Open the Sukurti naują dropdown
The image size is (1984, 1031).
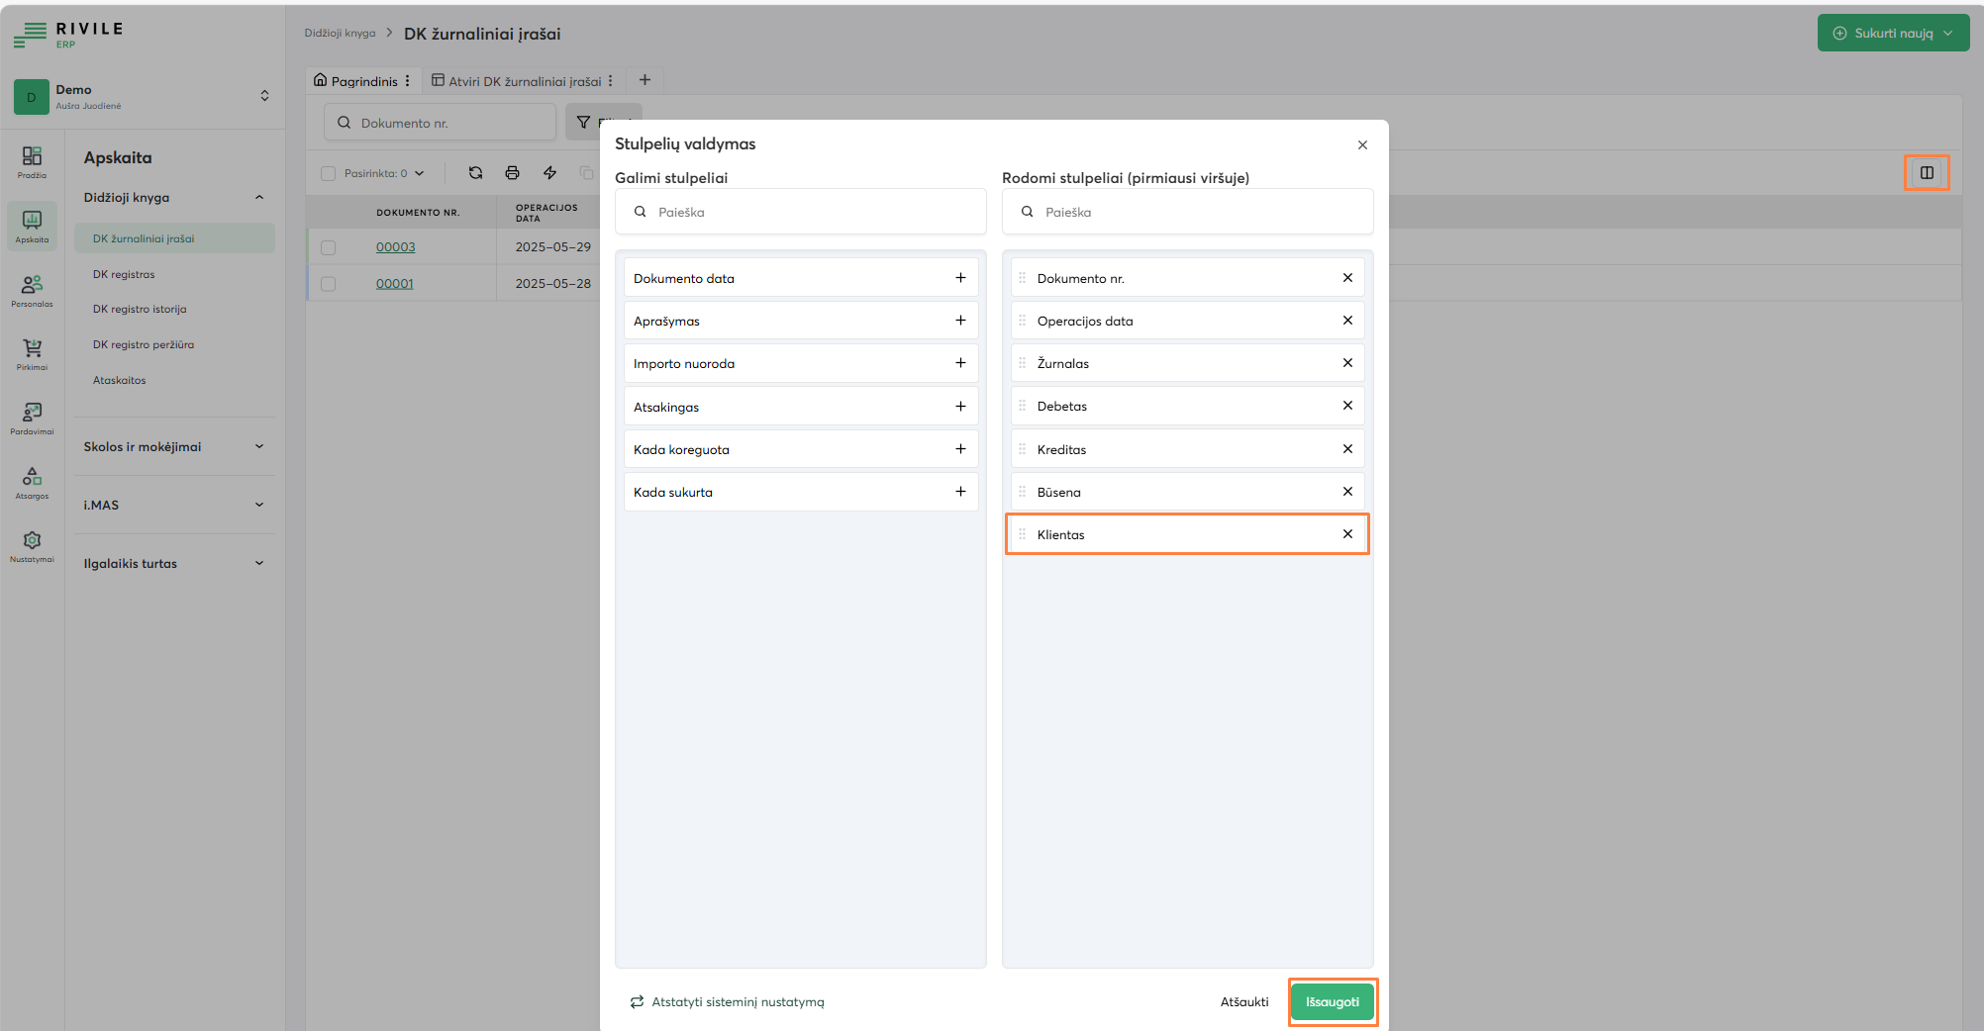pyautogui.click(x=1892, y=32)
